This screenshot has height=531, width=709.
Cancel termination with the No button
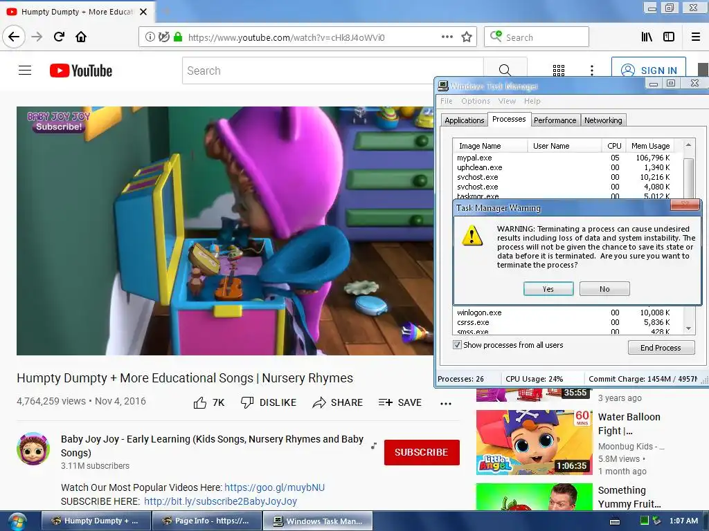604,289
